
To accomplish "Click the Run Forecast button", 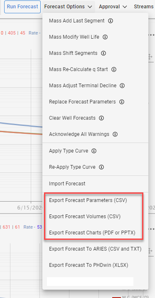I will click(22, 7).
